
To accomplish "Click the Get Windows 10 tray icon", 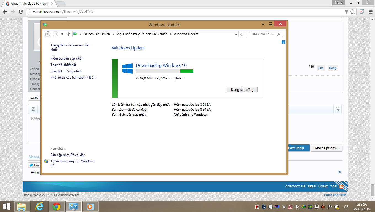I will tap(270, 207).
